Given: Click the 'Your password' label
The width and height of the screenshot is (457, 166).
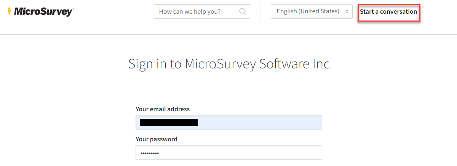Looking at the screenshot, I should 157,139.
